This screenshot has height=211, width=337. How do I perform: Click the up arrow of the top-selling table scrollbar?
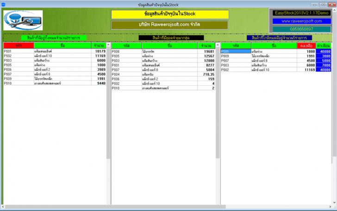click(x=218, y=45)
